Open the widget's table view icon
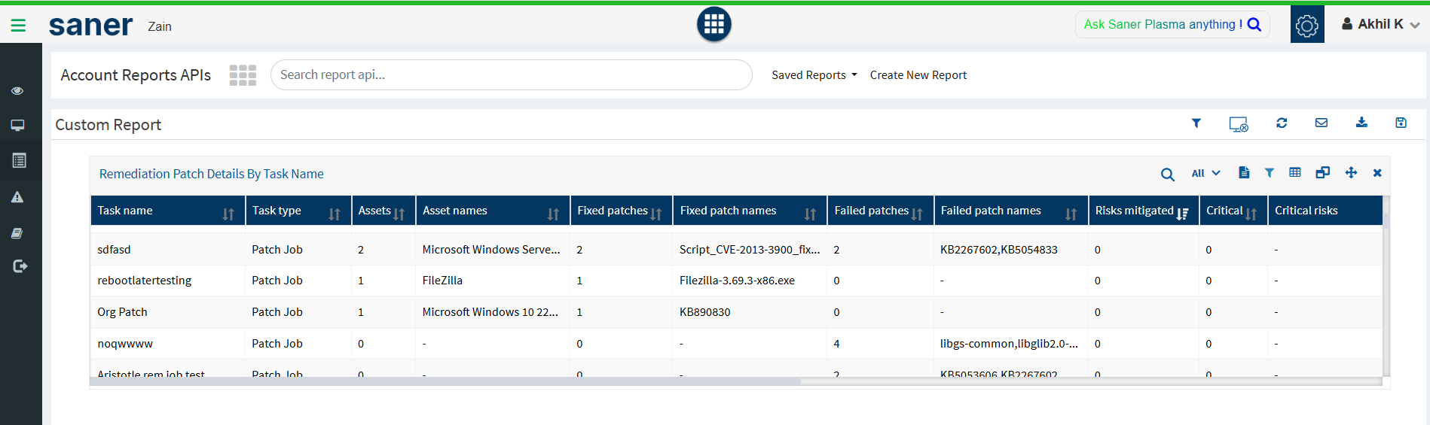This screenshot has height=425, width=1430. point(1295,173)
